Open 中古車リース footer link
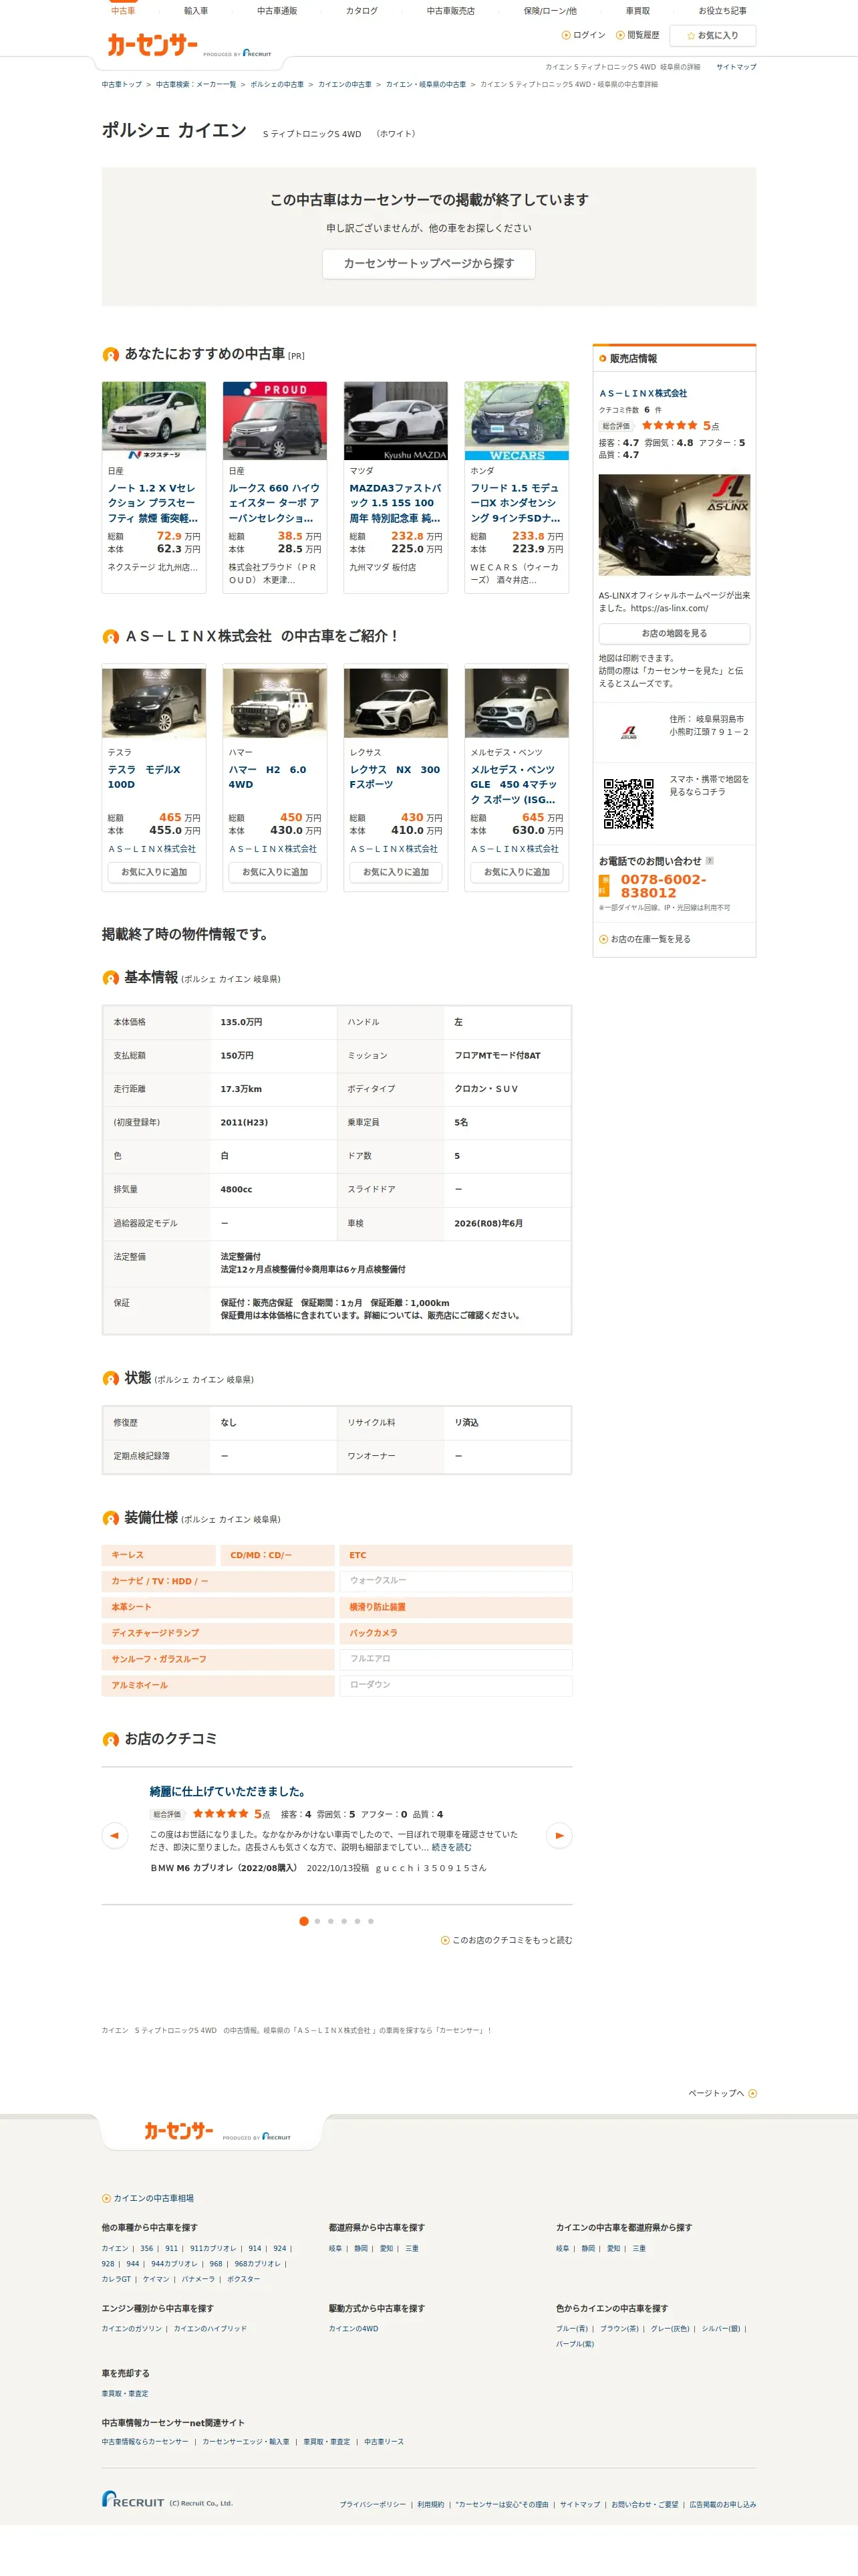 point(384,2442)
